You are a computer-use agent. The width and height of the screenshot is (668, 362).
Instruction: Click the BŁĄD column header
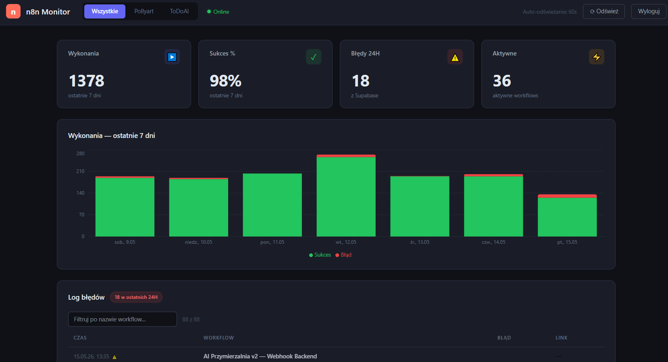[x=504, y=338]
